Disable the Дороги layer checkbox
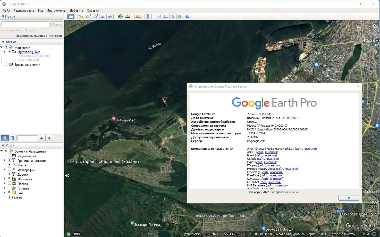This screenshot has width=380, height=237. (10, 174)
